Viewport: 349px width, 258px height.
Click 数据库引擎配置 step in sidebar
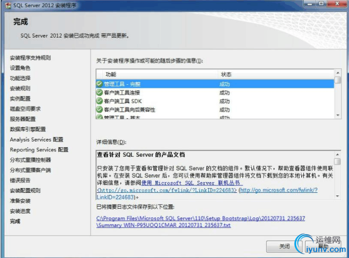[x=28, y=129]
